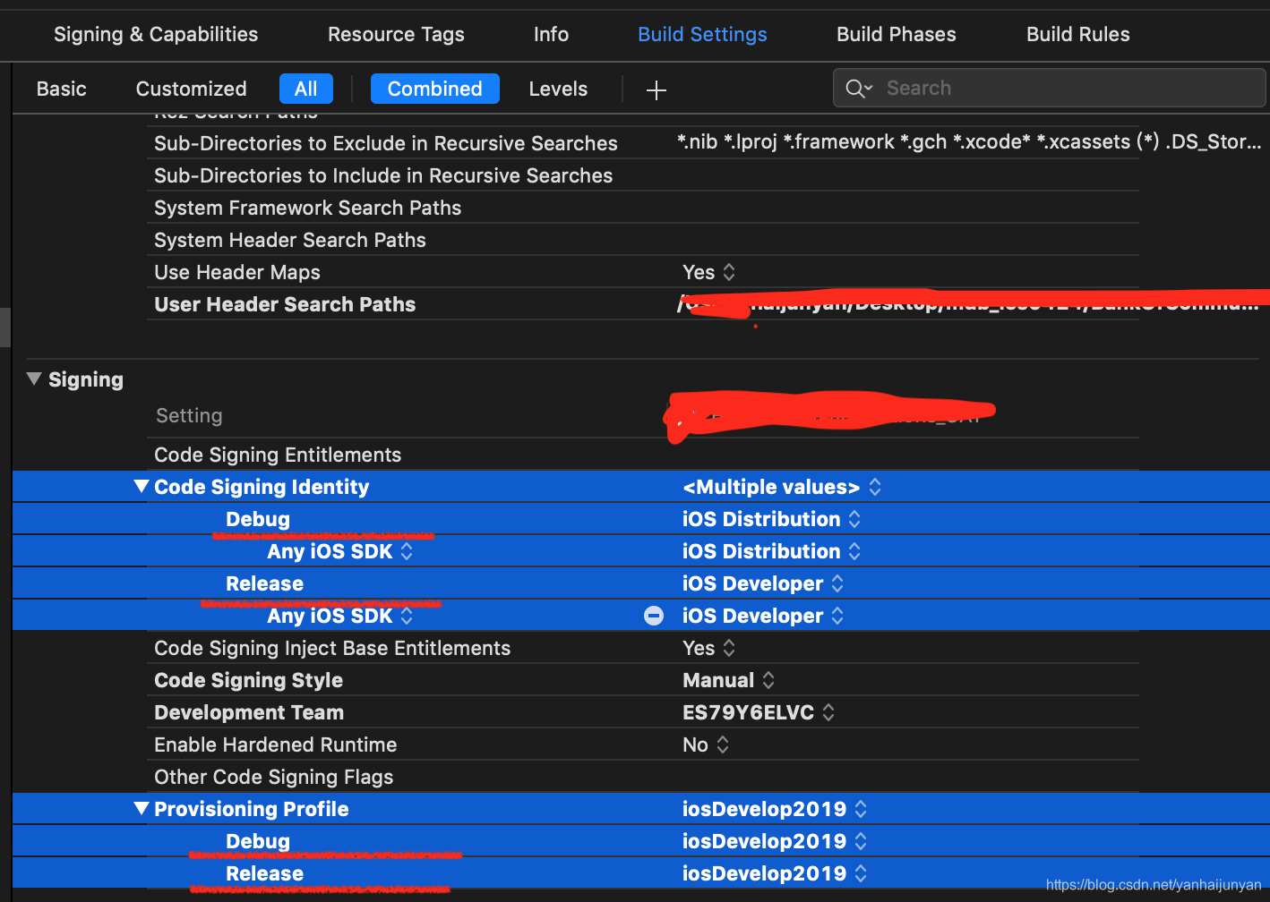The width and height of the screenshot is (1270, 902).
Task: Select the User Header Search Paths row
Action: click(x=643, y=304)
